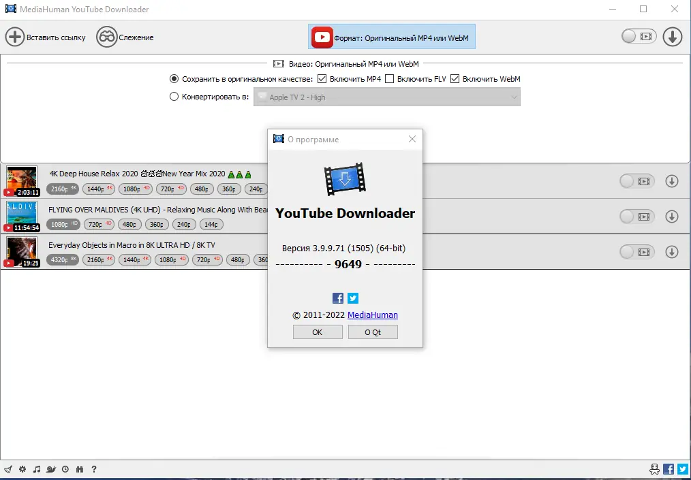Click the top toolbar start-all-downloads arrow icon
The image size is (691, 480).
[672, 37]
